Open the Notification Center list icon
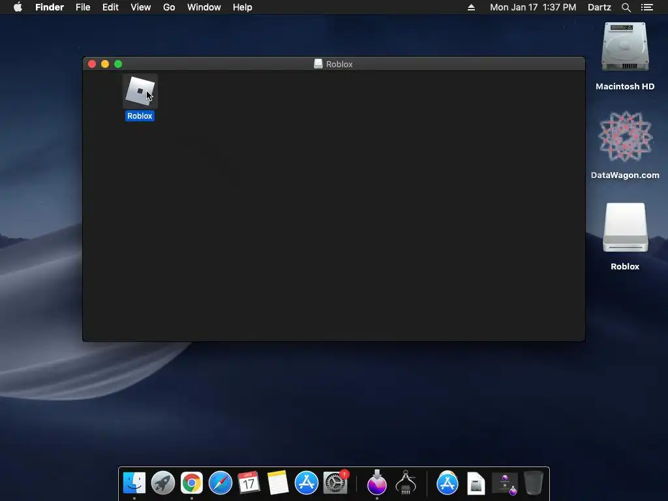668x501 pixels. pyautogui.click(x=647, y=7)
